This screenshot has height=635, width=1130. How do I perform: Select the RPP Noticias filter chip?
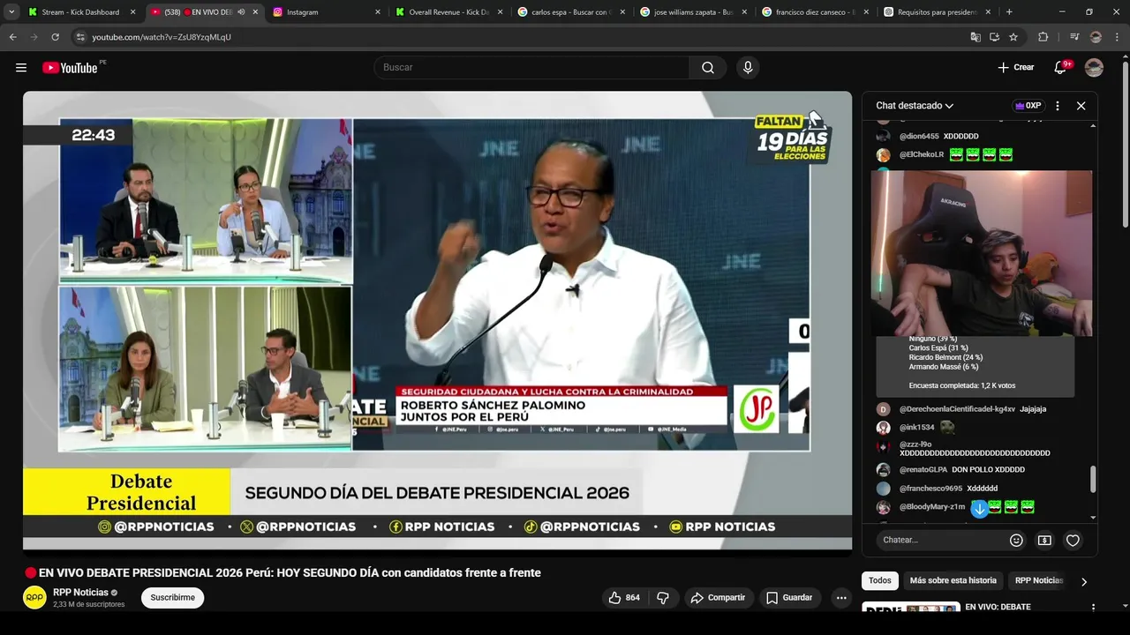(x=1039, y=580)
